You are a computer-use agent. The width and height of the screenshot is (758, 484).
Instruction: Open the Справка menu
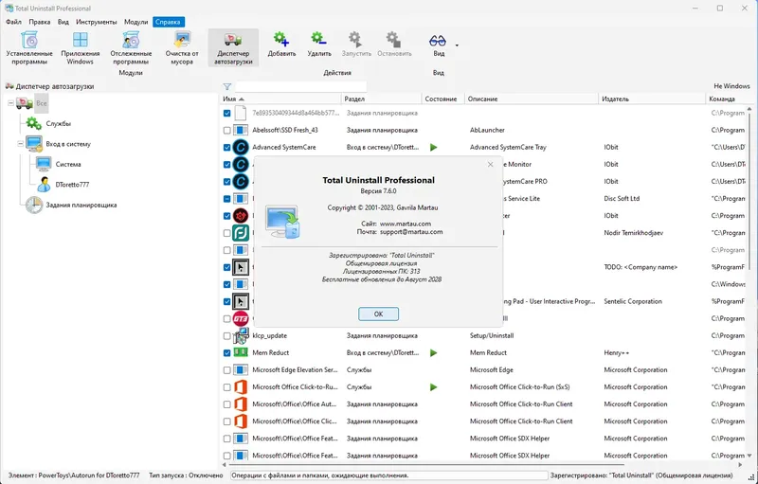tap(169, 22)
